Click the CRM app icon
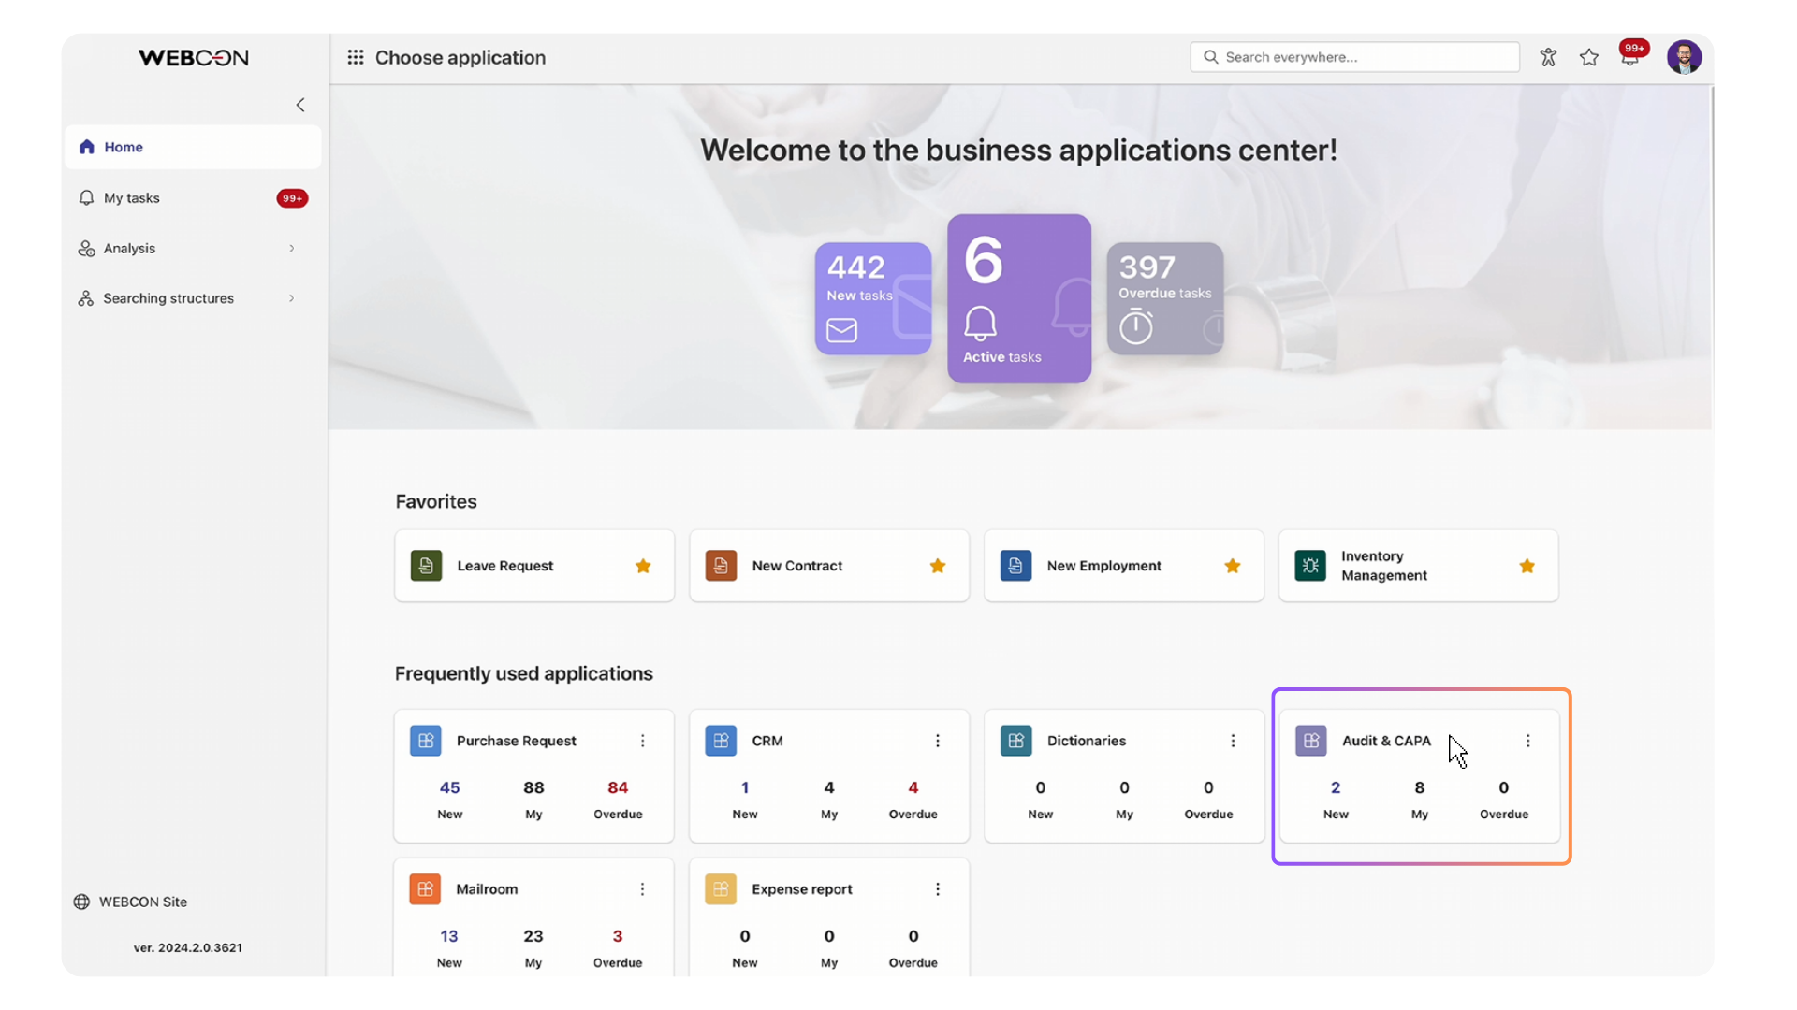Image resolution: width=1797 pixels, height=1010 pixels. click(x=721, y=741)
